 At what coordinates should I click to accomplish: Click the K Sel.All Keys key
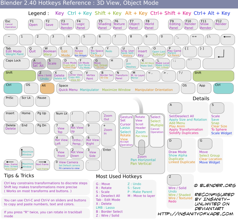coord(147,64)
